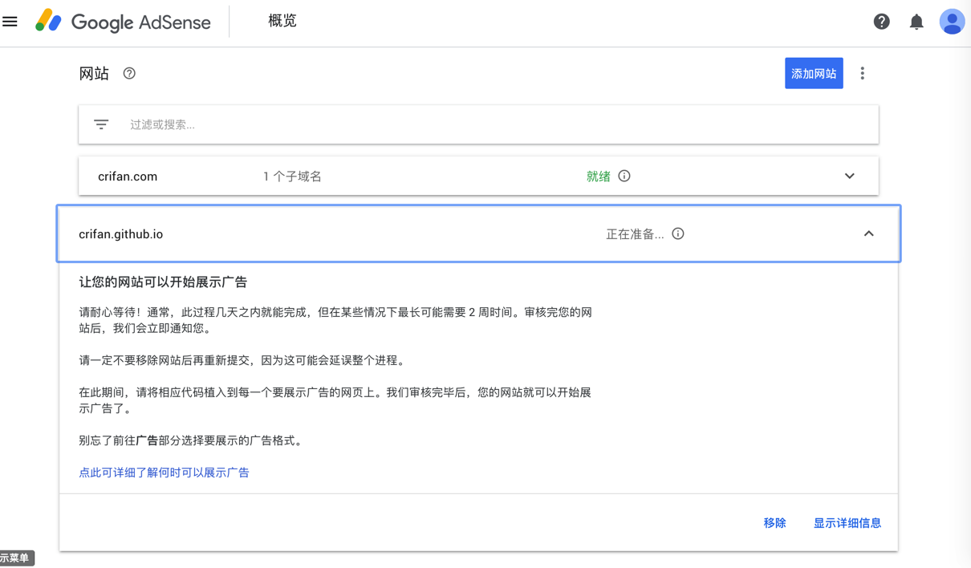
Task: Open the help question mark icon
Action: (x=881, y=22)
